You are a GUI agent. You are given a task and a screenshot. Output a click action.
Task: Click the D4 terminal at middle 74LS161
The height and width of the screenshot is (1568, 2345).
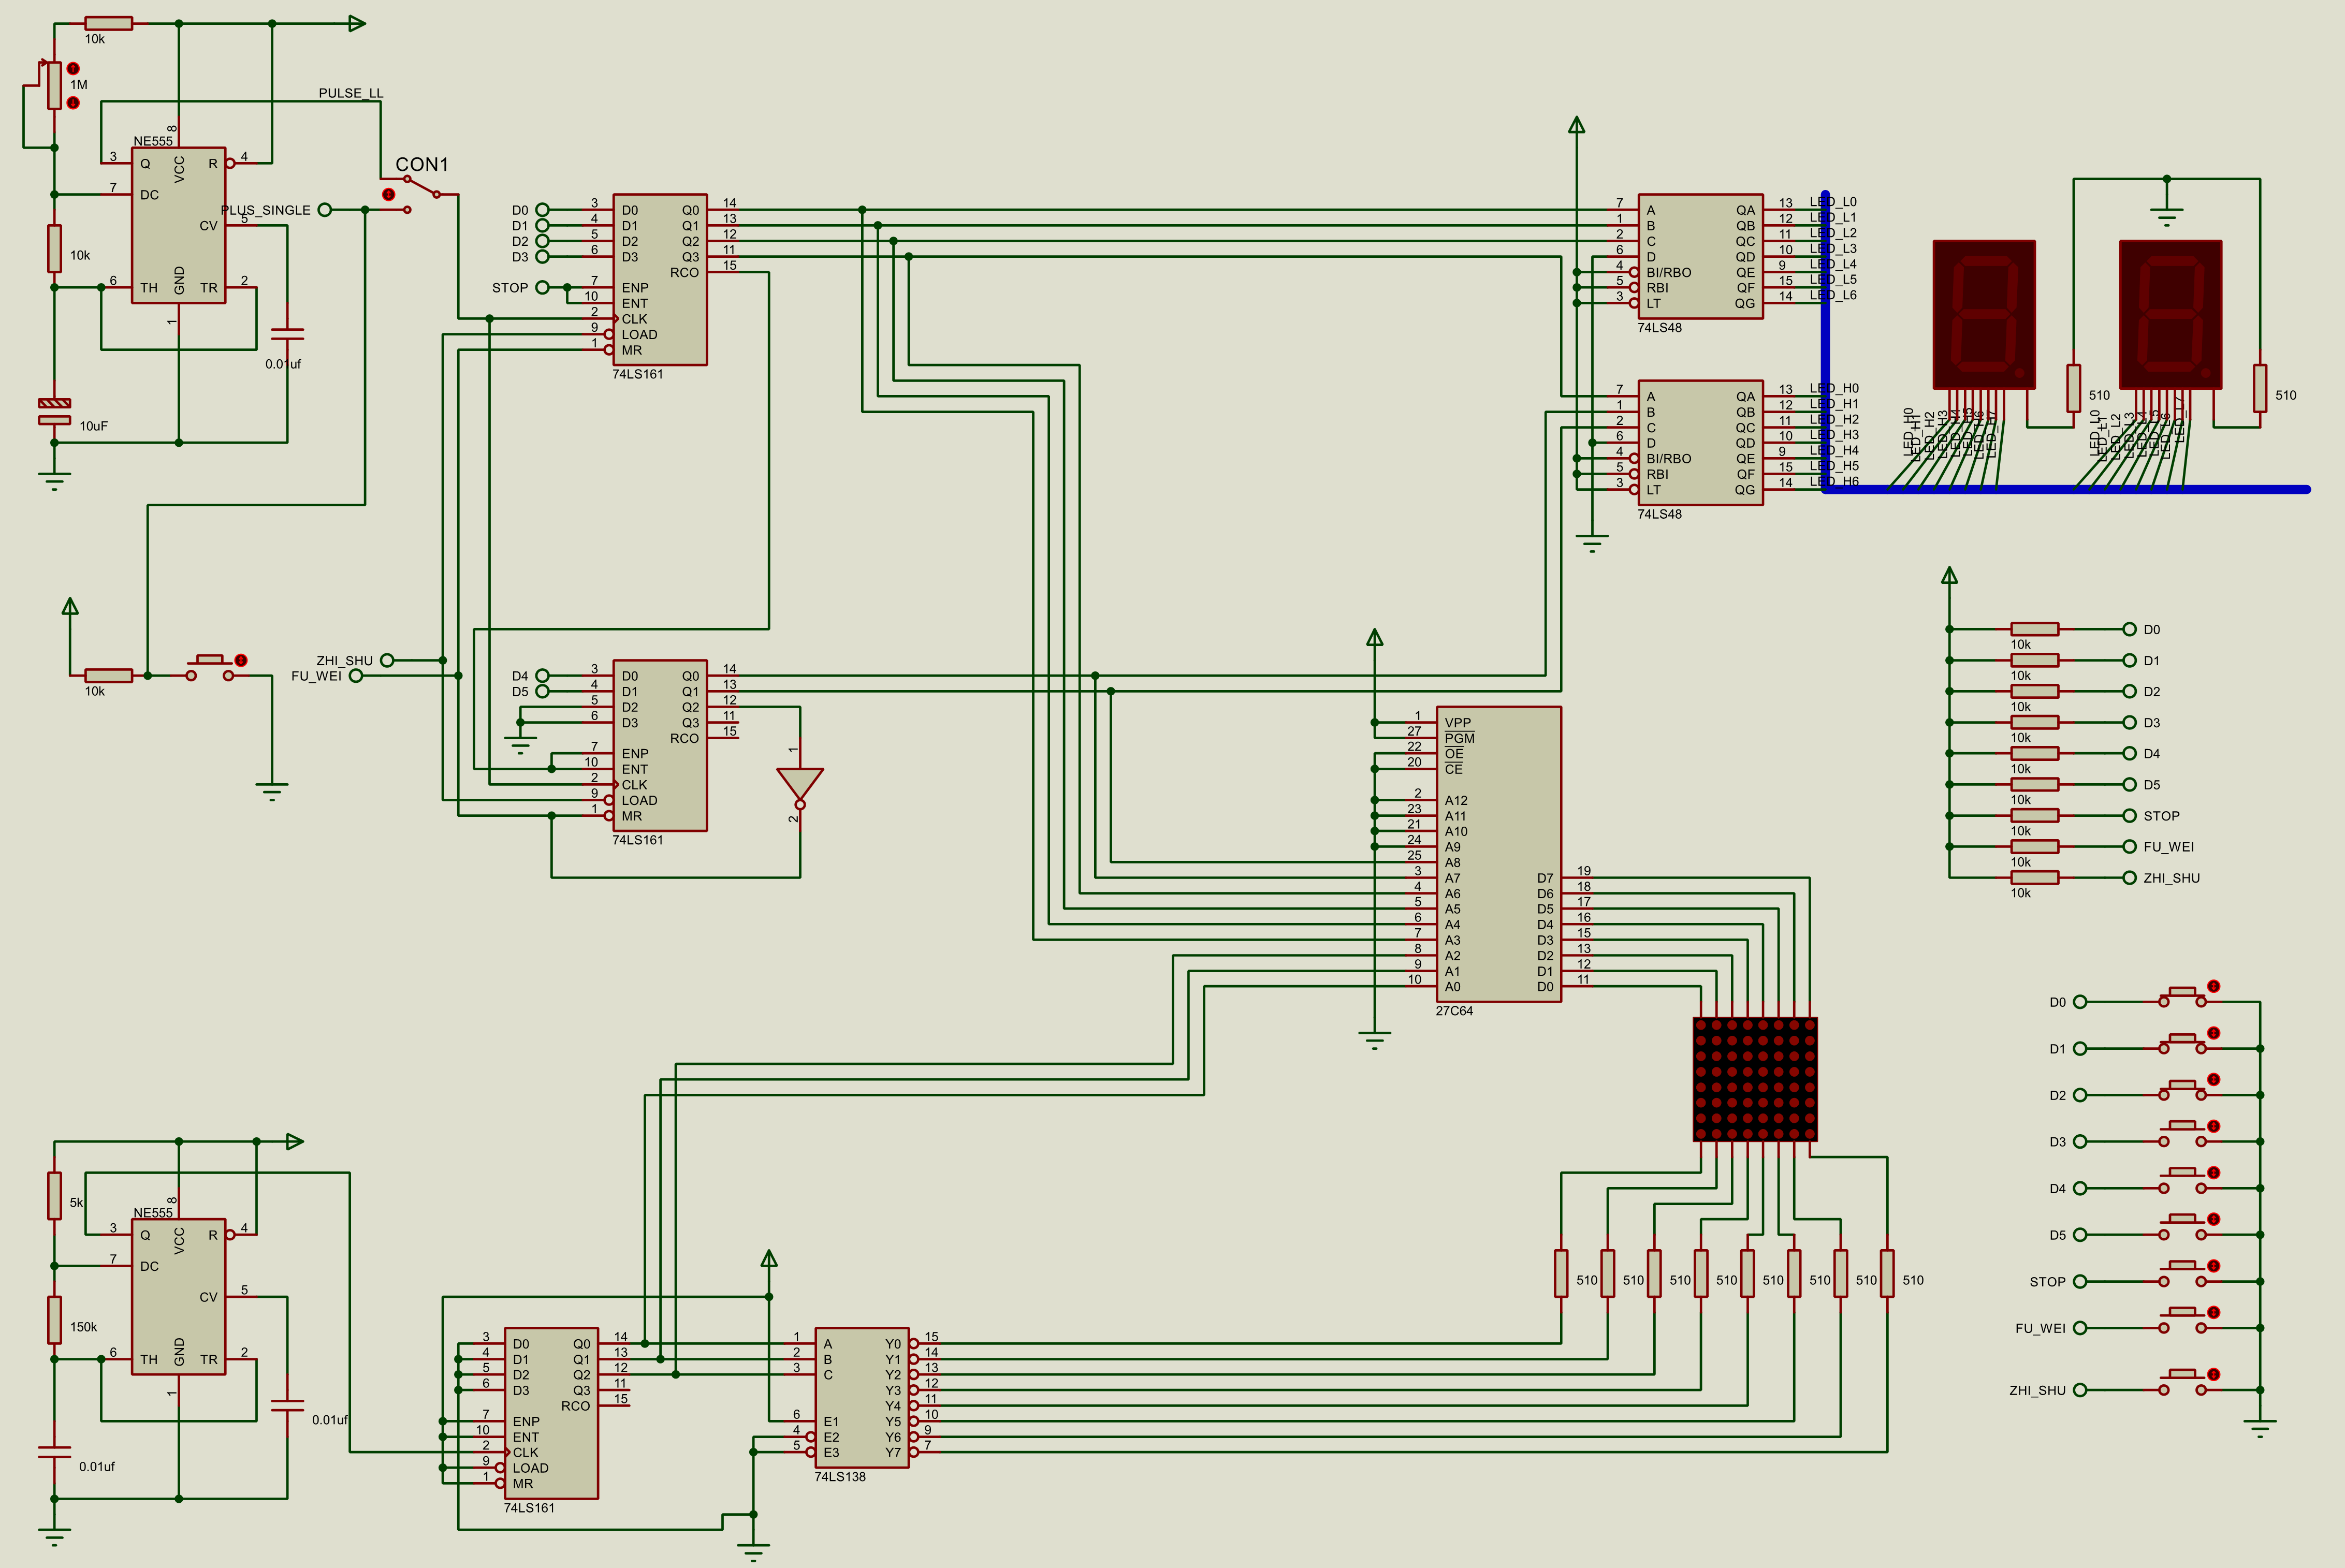pyautogui.click(x=542, y=676)
